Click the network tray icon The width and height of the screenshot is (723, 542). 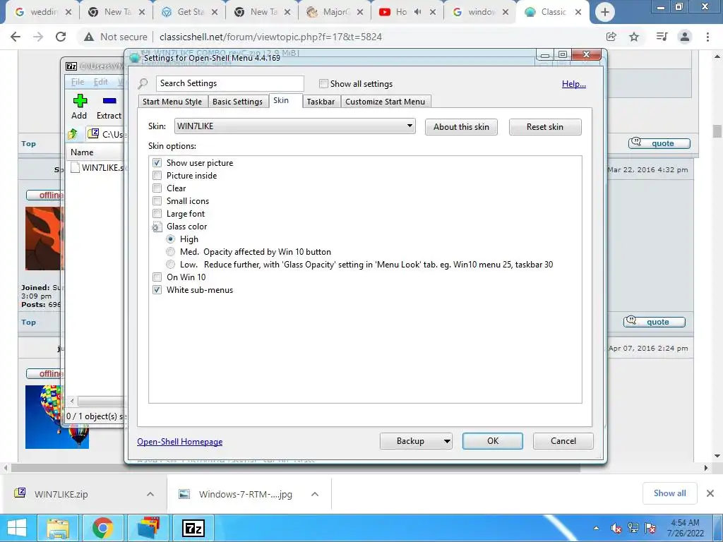(x=633, y=528)
